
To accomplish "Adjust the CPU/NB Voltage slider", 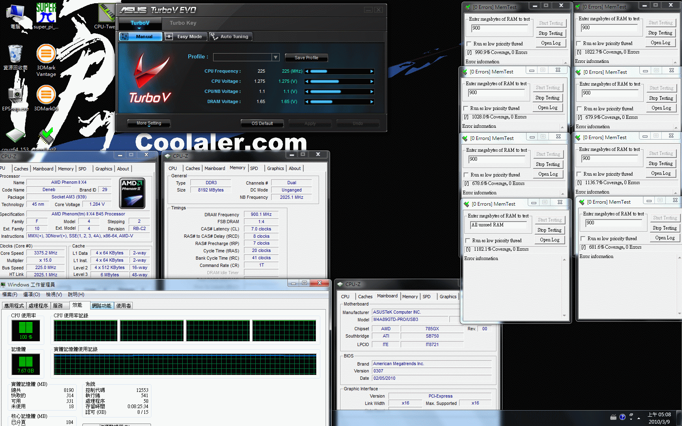I will (x=339, y=92).
